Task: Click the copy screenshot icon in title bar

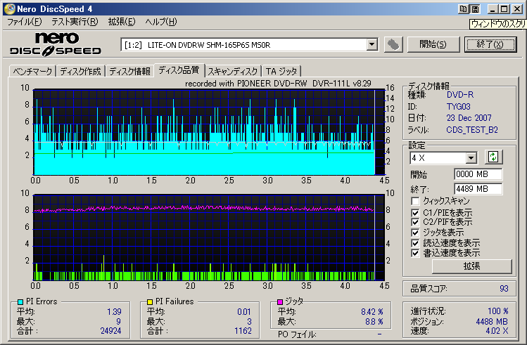Action: coord(464,9)
